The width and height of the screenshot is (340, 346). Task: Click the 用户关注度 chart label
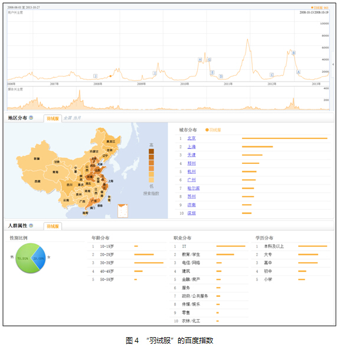click(x=15, y=12)
